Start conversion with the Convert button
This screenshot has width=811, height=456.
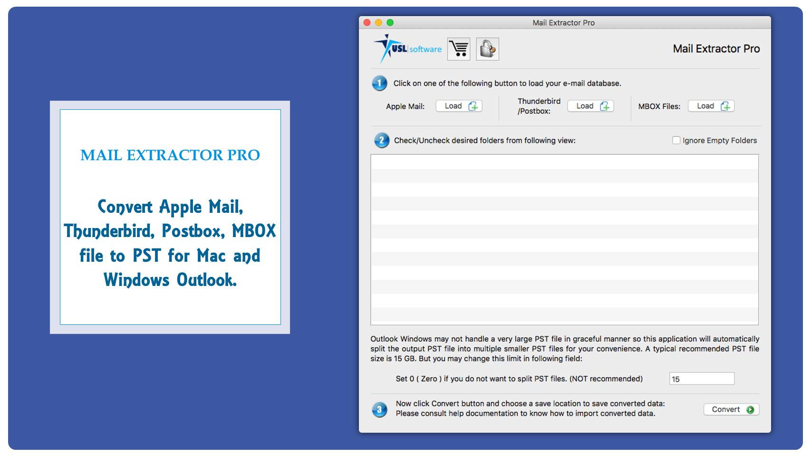coord(731,409)
